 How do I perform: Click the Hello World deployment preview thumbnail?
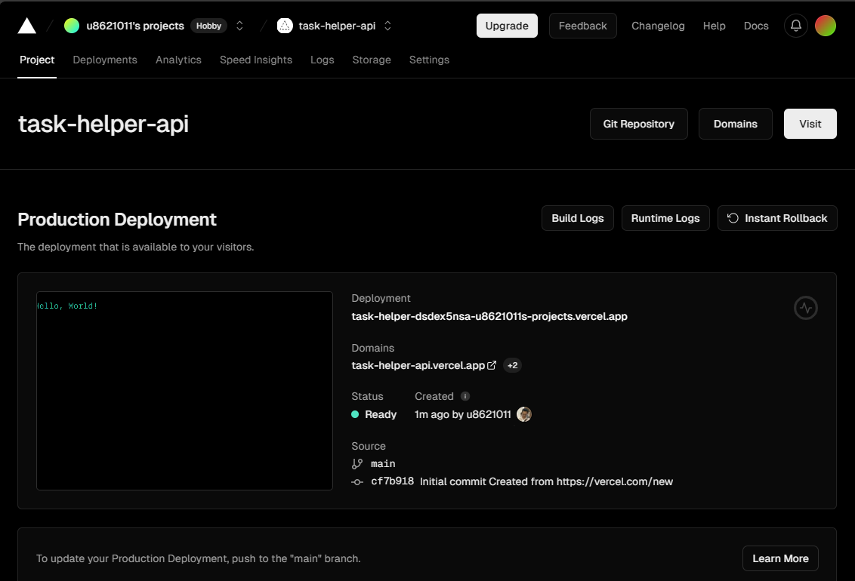[x=184, y=391]
